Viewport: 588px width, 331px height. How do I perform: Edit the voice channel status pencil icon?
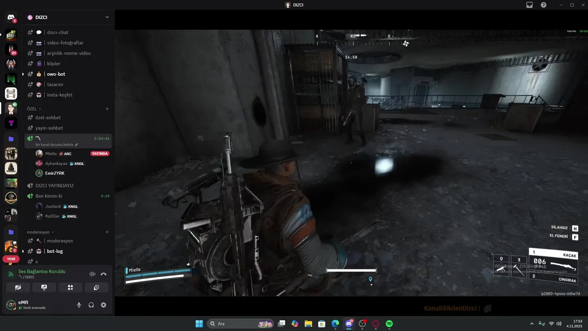[x=77, y=144]
